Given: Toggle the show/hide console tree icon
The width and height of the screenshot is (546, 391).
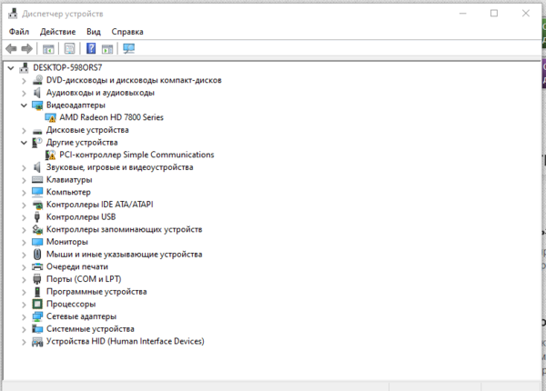Looking at the screenshot, I should pos(48,49).
